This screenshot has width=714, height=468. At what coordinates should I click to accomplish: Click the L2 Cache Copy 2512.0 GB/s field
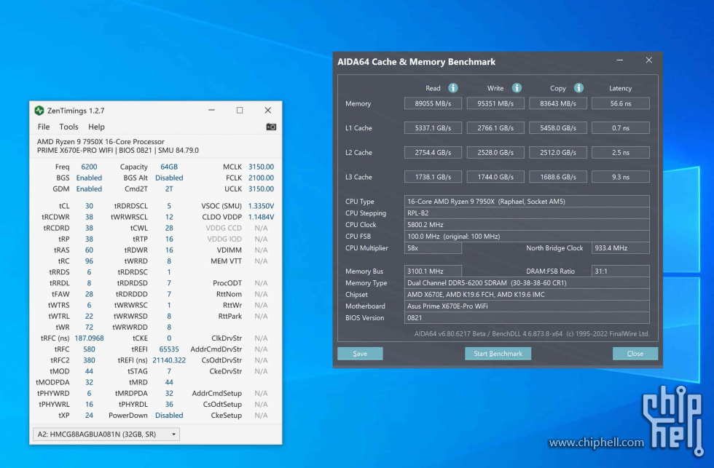pyautogui.click(x=558, y=152)
